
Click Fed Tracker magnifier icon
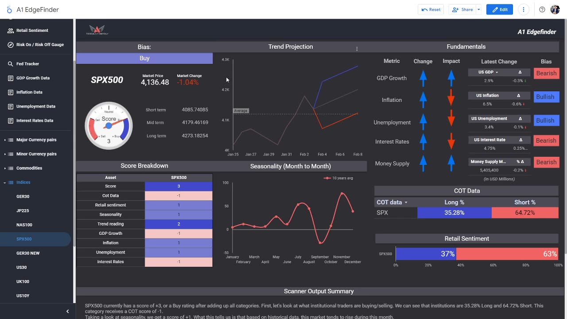10,64
